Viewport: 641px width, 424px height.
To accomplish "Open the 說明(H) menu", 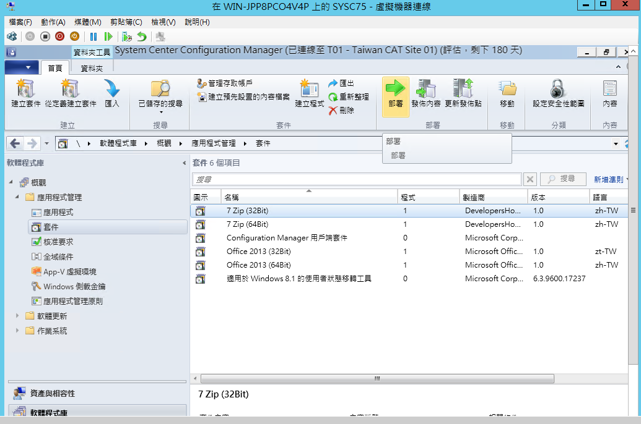I will click(x=197, y=22).
